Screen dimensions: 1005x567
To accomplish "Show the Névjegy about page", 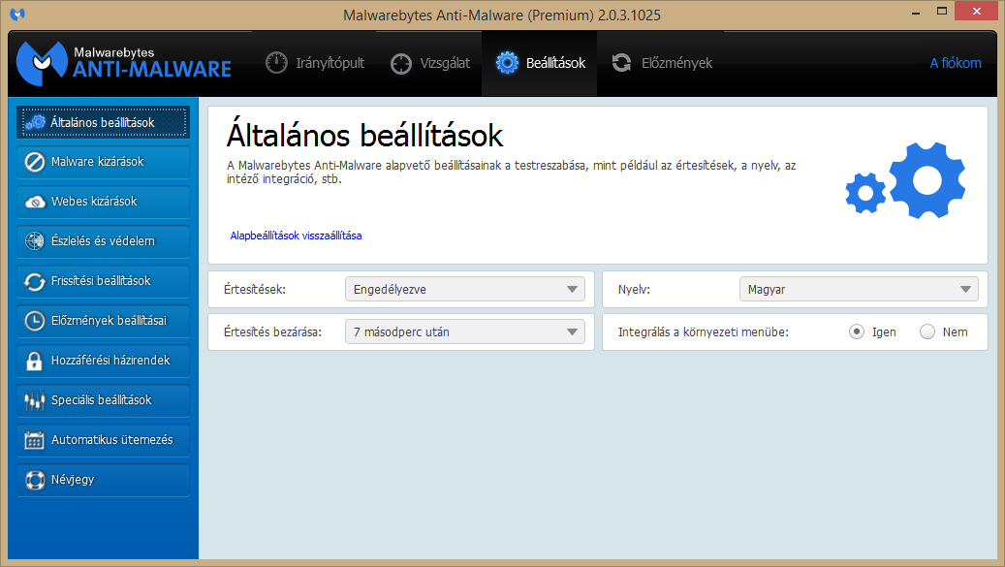I will (x=103, y=480).
